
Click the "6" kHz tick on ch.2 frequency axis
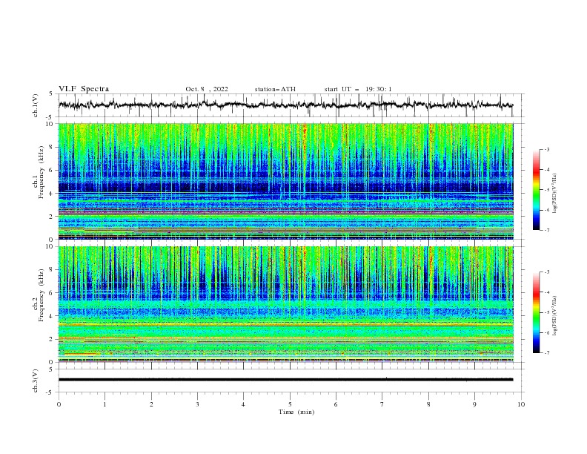pos(53,293)
